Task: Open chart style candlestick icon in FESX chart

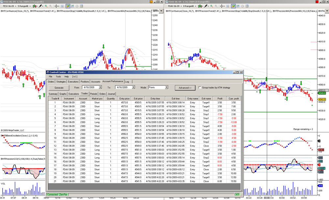Action: tap(35, 6)
